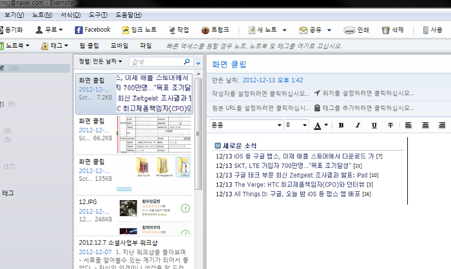
Task: Click the 동기화 sync button
Action: pyautogui.click(x=12, y=30)
